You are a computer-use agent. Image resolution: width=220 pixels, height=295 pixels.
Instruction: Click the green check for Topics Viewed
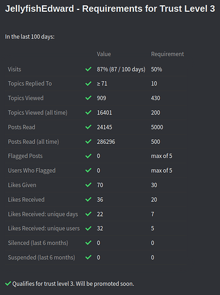tap(88, 98)
